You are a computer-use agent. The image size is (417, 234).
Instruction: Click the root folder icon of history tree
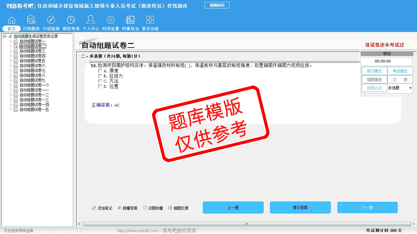(10, 36)
